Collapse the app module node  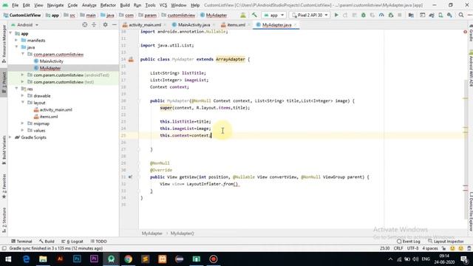click(10, 33)
